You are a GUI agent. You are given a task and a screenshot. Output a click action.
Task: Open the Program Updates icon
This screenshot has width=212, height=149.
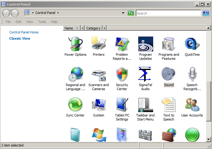tap(145, 44)
